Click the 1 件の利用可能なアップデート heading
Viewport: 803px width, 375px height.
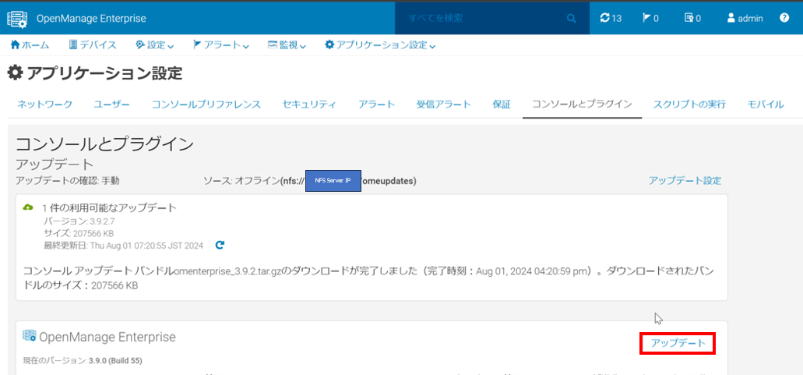[109, 207]
